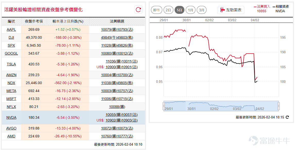Refresh the chart's last updated time
The image size is (295, 150).
[287, 117]
